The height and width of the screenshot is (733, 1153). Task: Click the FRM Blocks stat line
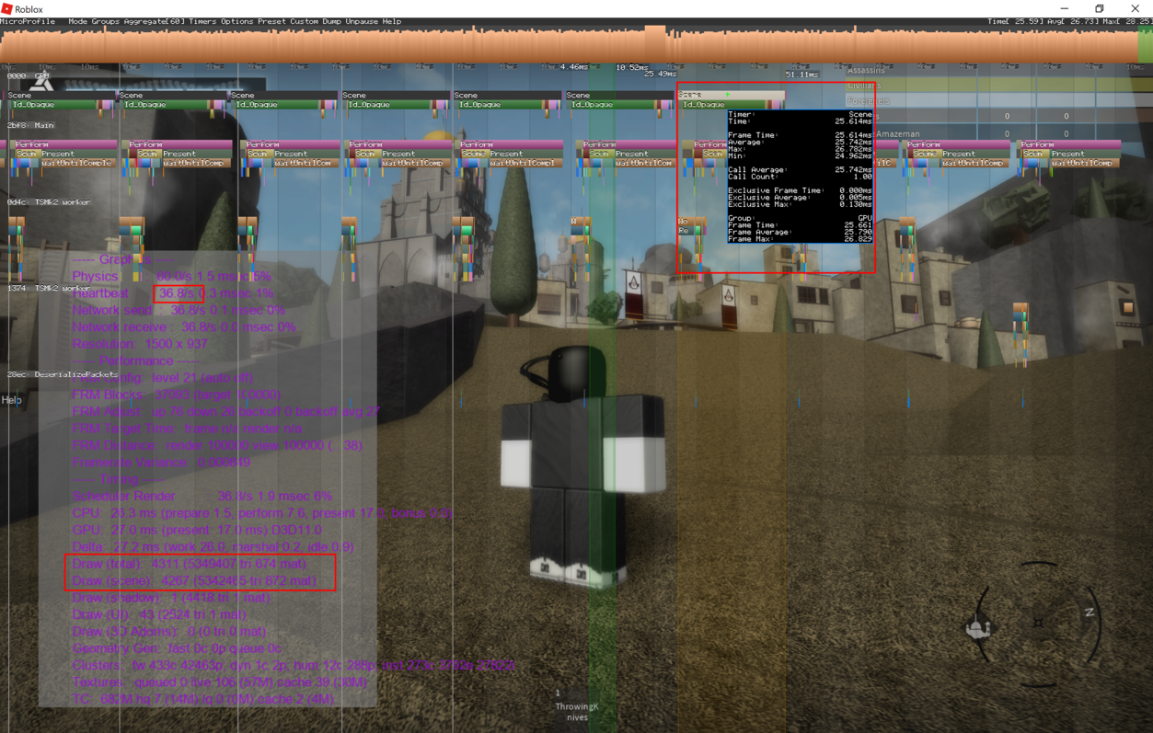(x=177, y=395)
